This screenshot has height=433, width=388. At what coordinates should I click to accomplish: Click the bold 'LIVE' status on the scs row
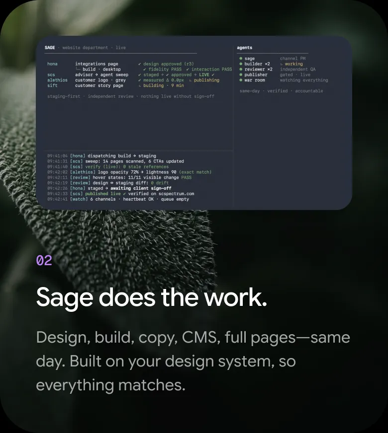(204, 75)
